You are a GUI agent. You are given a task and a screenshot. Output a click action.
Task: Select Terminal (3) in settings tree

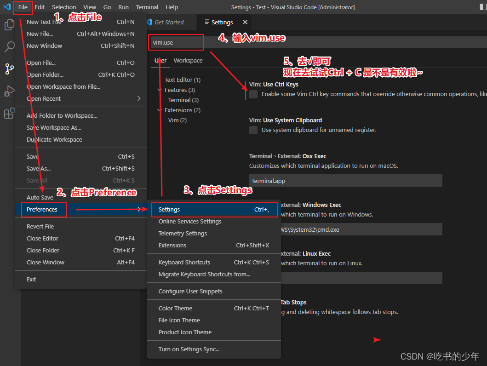(x=183, y=100)
